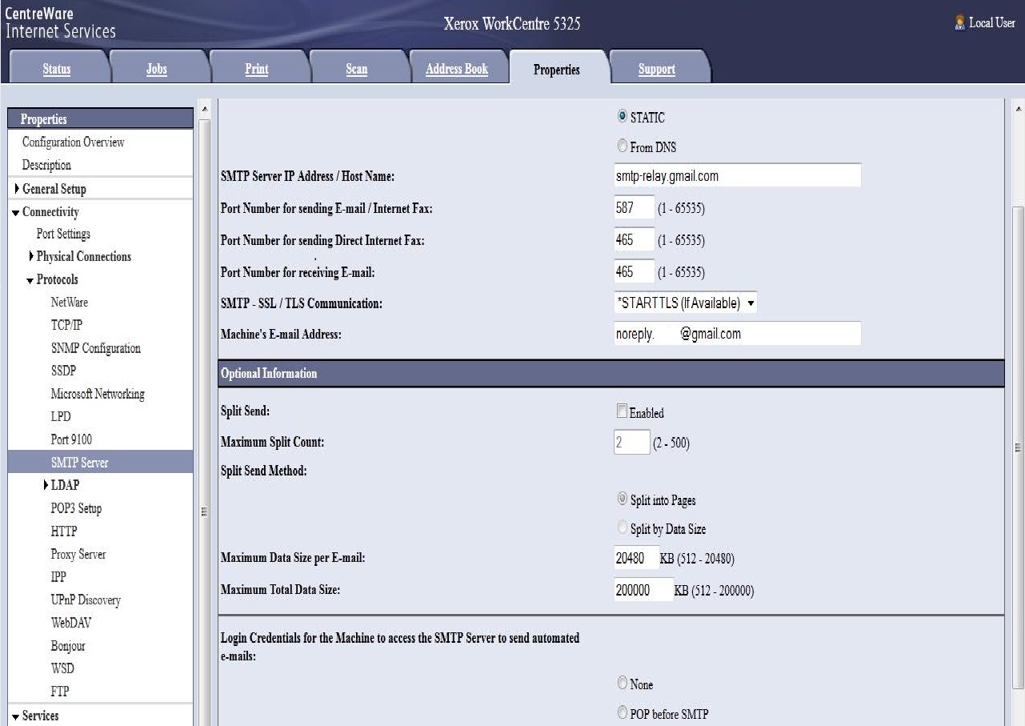Open NetWare protocol settings
1025x726 pixels.
pyautogui.click(x=70, y=303)
